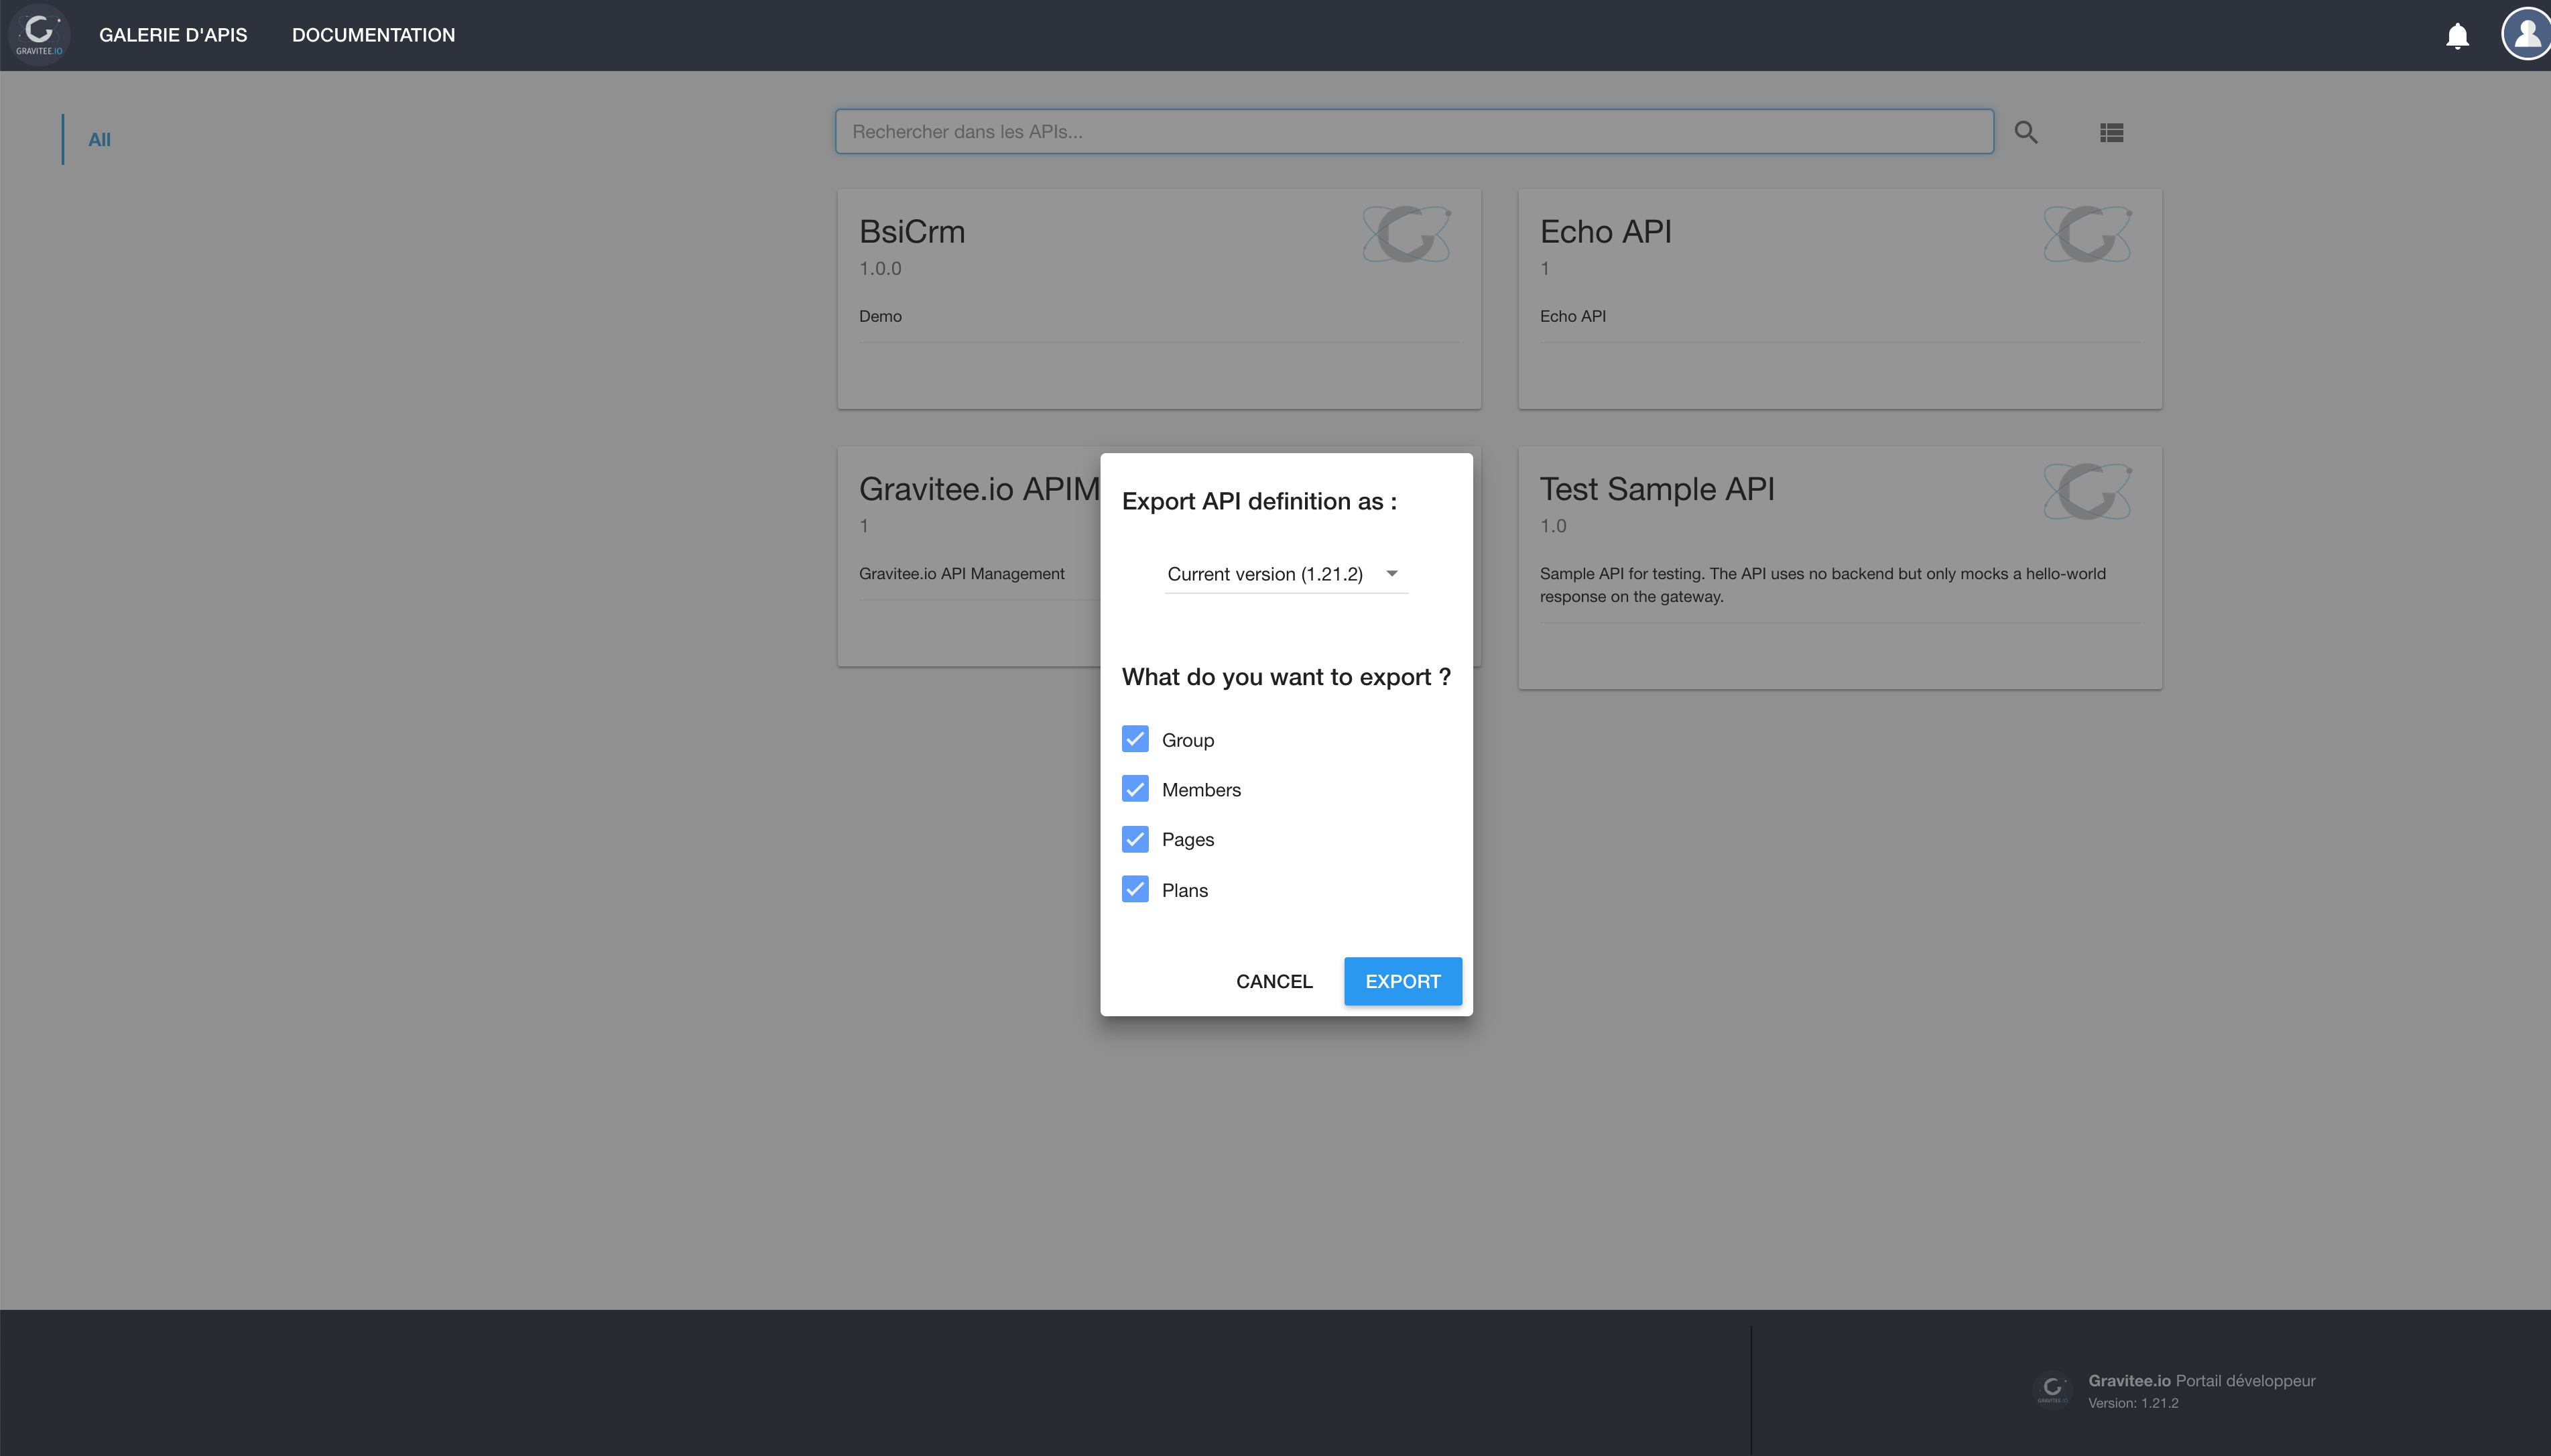Disable the Members checkbox
The height and width of the screenshot is (1456, 2551).
(1135, 789)
